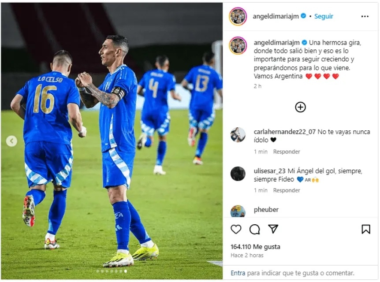Open ulisesar_23 profile from username
Image resolution: width=380 pixels, height=282 pixels.
point(269,171)
